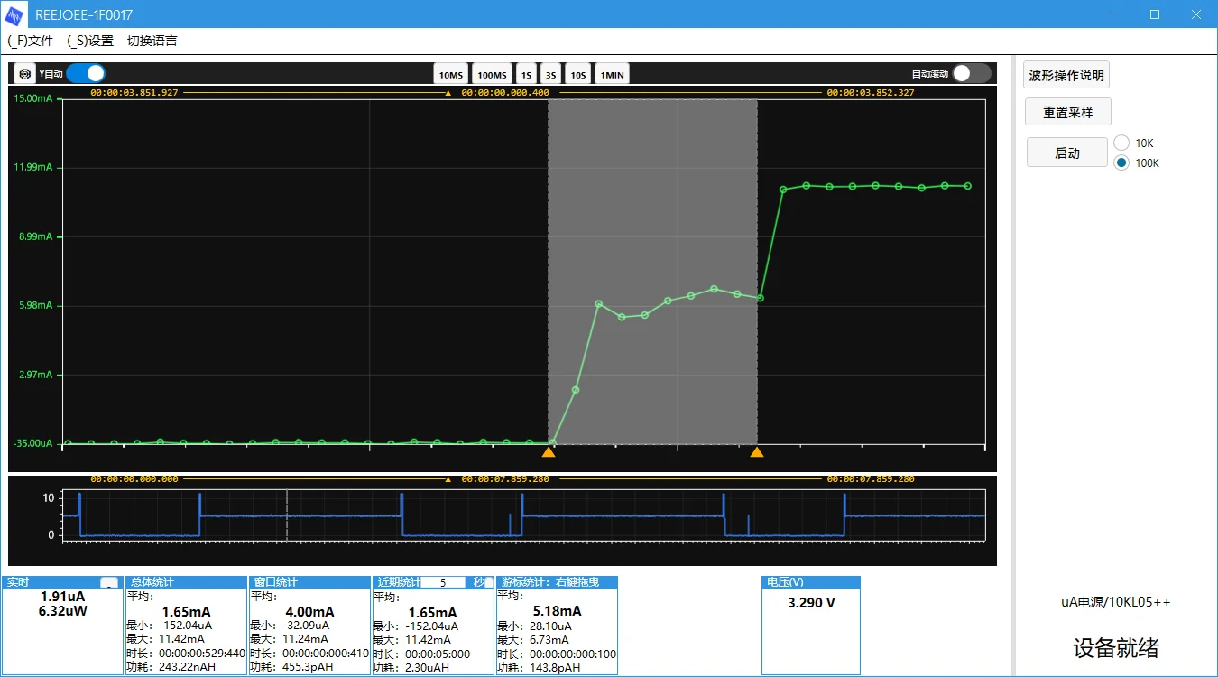1218x677 pixels.
Task: Set time window to 10MS
Action: [x=451, y=75]
